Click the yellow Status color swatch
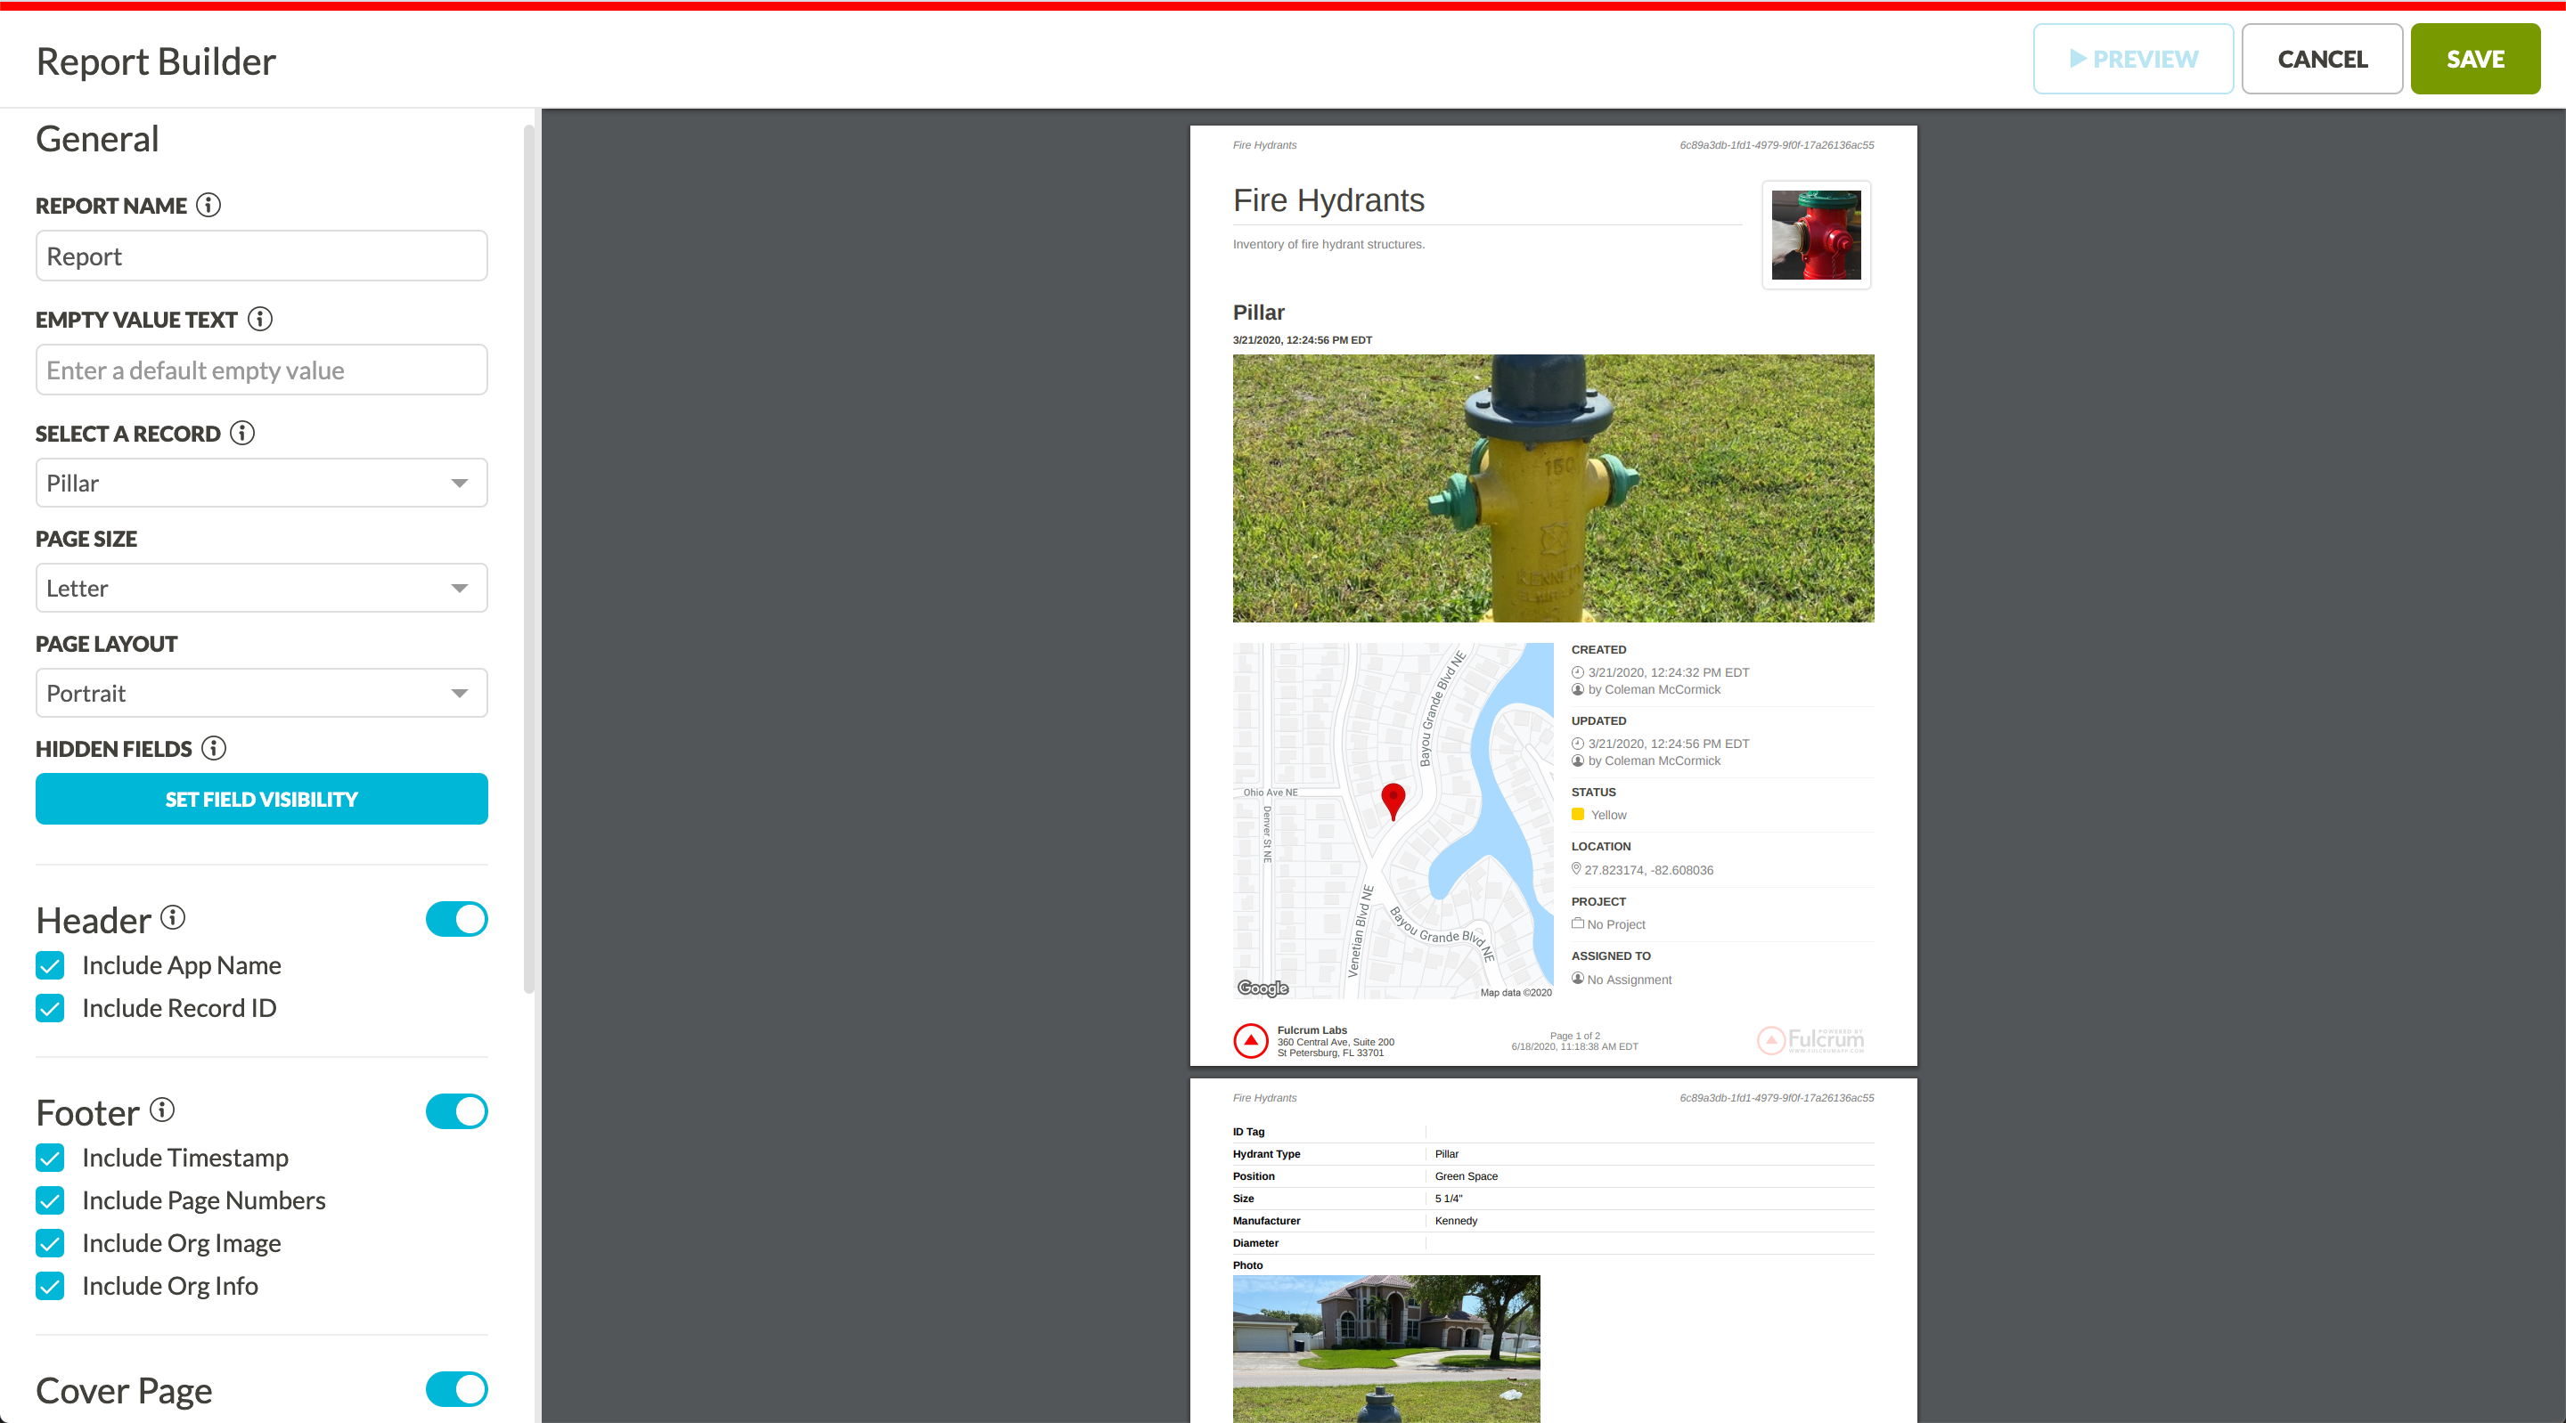Viewport: 2566px width, 1423px height. pyautogui.click(x=1578, y=815)
